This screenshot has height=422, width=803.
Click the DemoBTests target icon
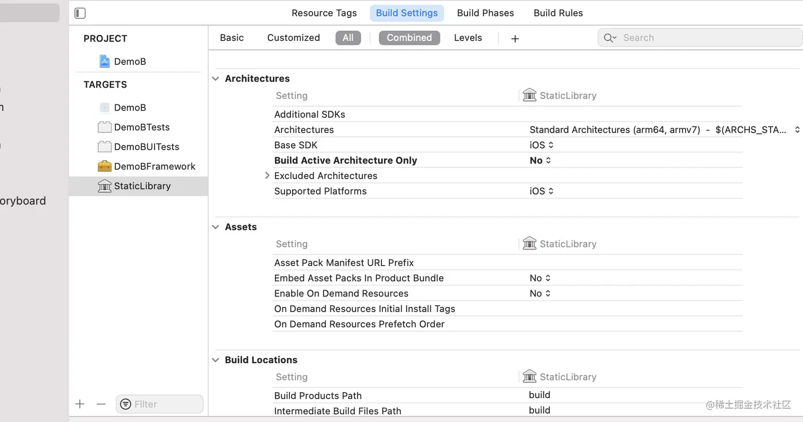click(x=105, y=127)
